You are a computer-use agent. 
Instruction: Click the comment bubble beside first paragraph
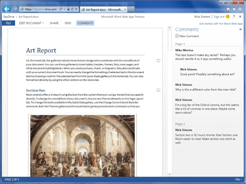(159, 61)
